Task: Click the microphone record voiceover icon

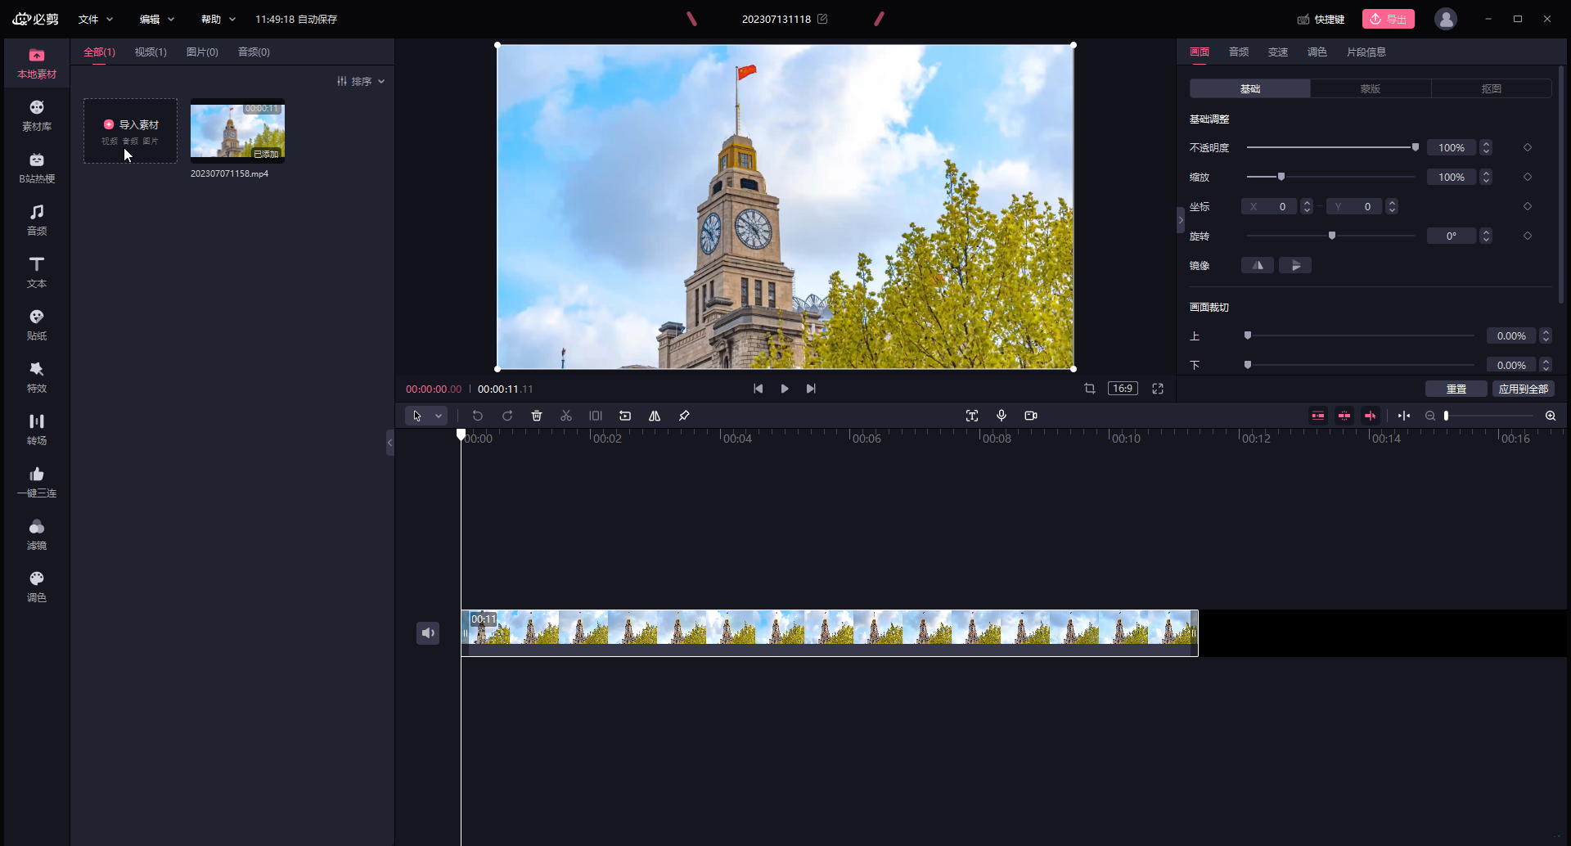Action: tap(1002, 416)
